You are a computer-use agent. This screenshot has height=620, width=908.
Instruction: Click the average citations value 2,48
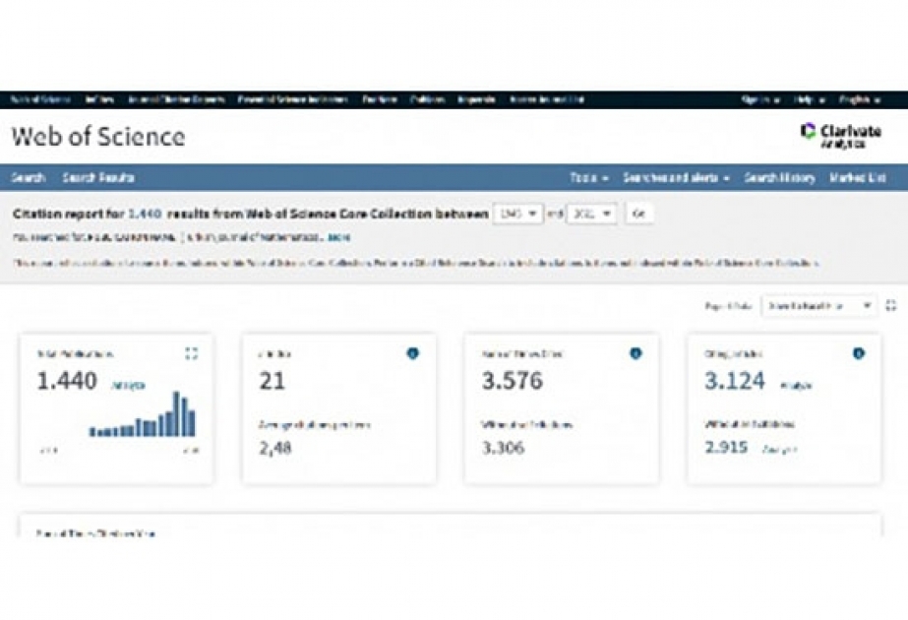point(275,448)
